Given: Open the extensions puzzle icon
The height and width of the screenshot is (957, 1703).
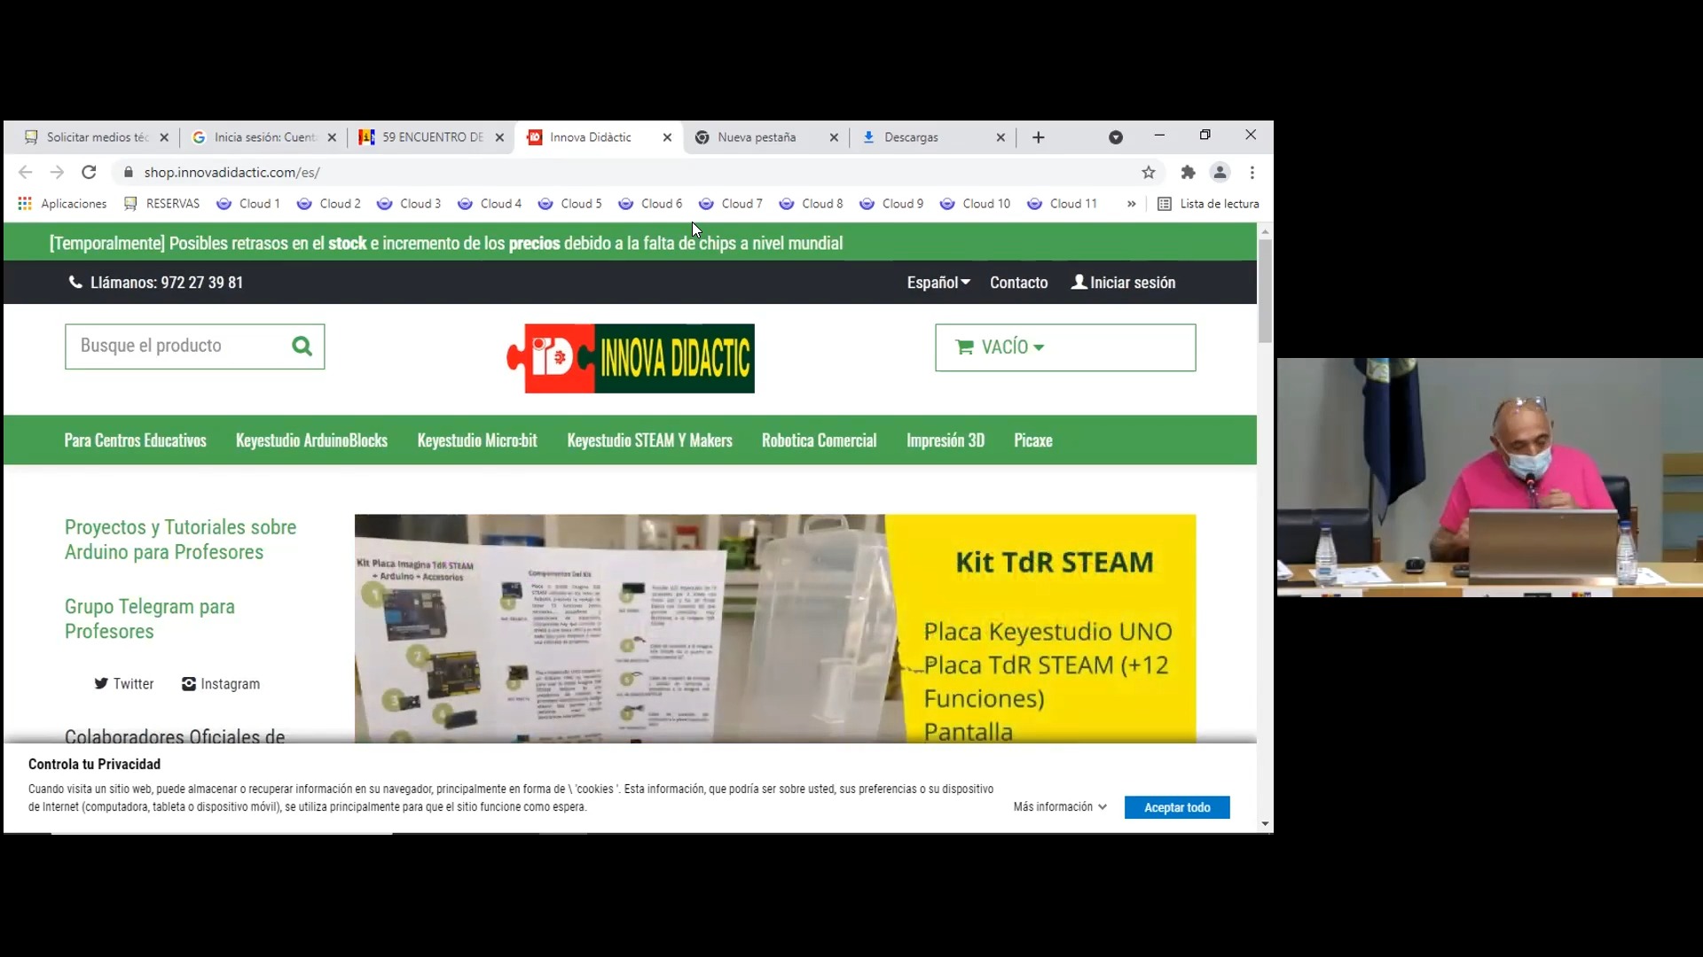Looking at the screenshot, I should click(1189, 172).
